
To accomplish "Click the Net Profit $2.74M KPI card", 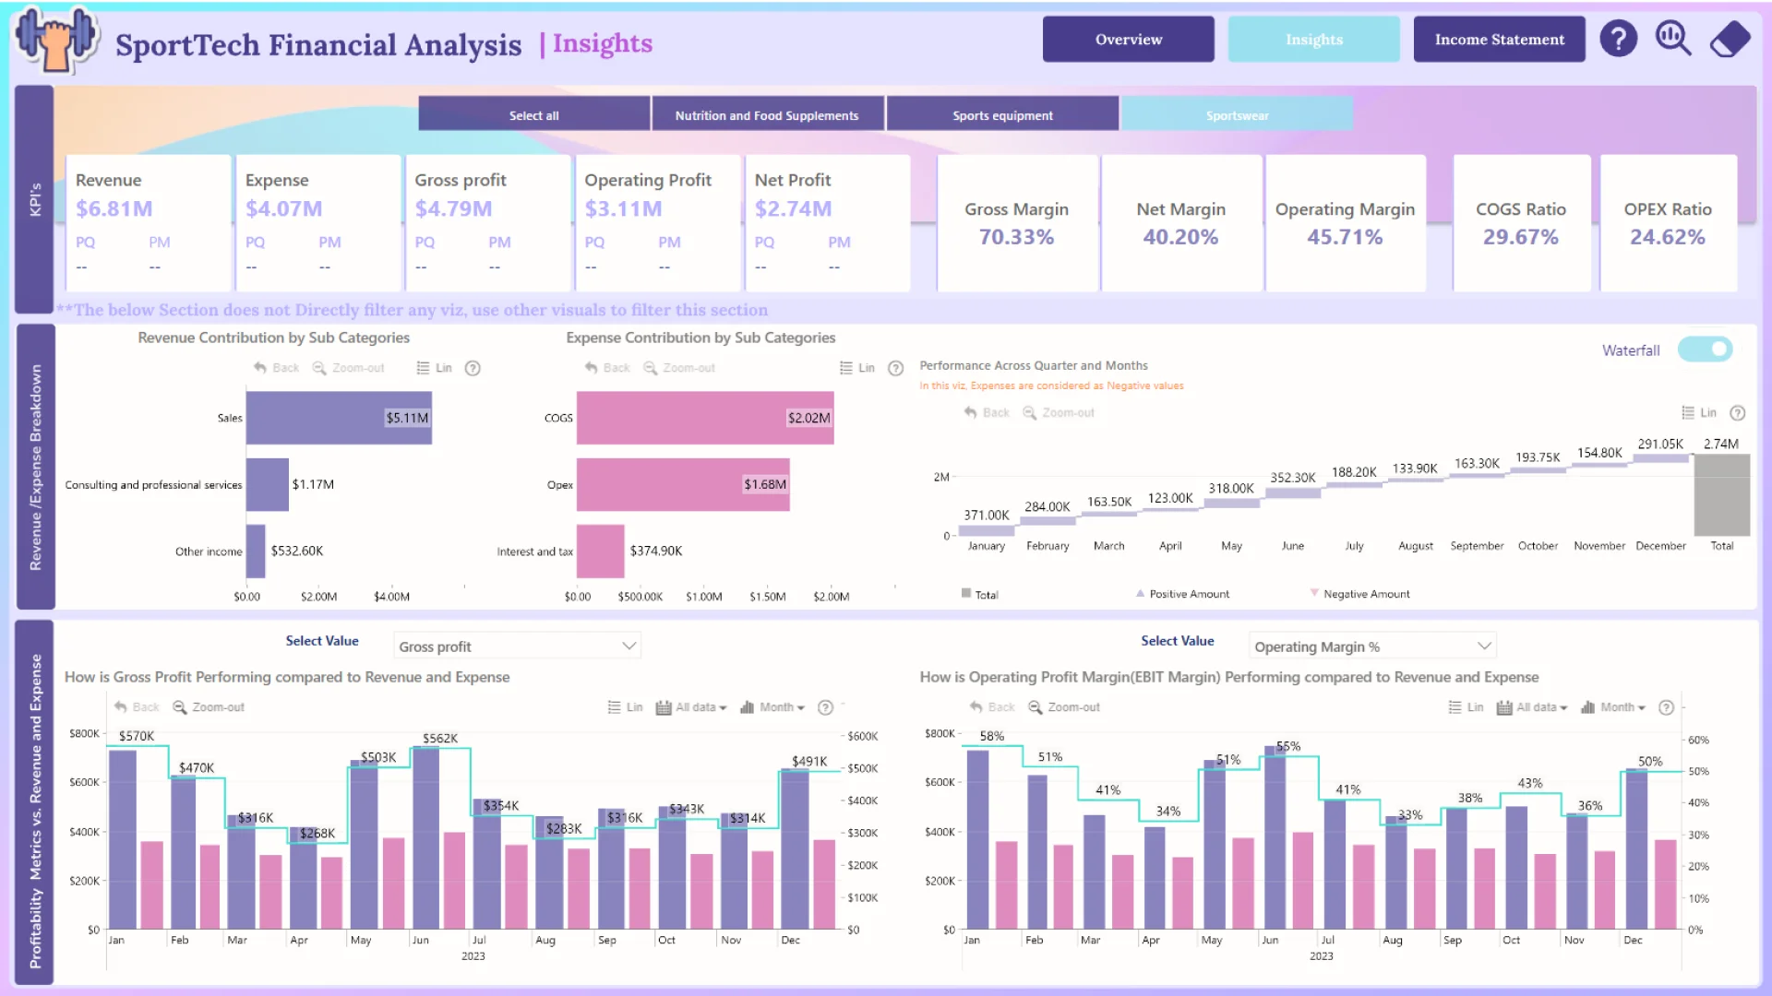I will tap(827, 223).
